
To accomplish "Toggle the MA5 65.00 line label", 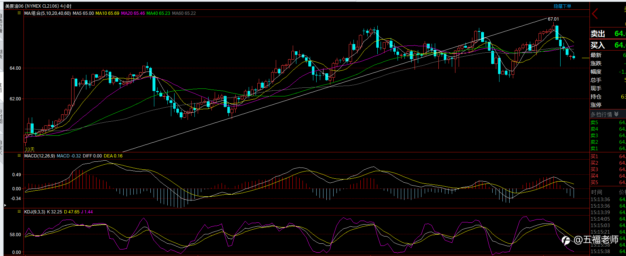I will point(83,13).
